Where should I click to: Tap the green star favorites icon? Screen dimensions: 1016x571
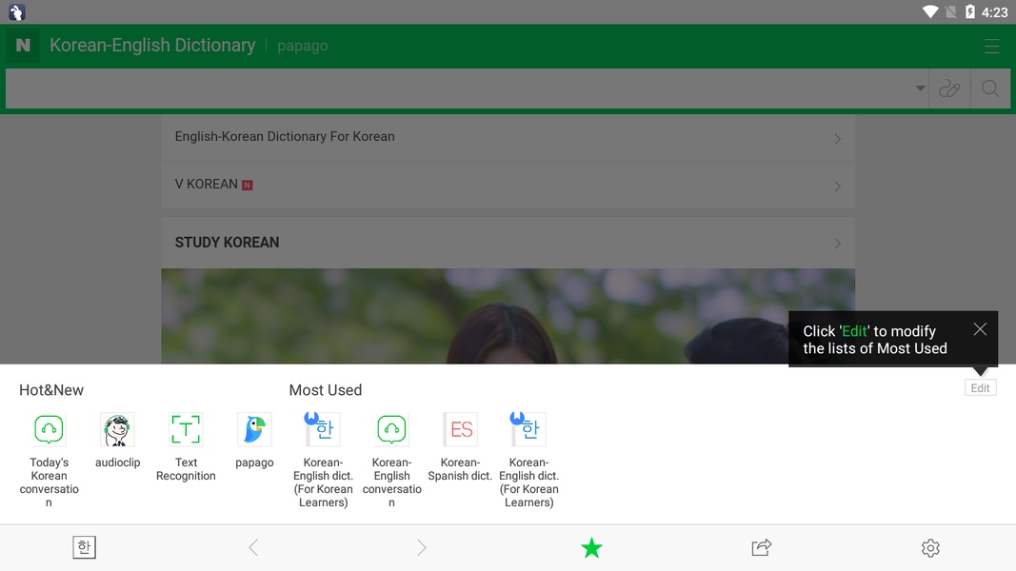coord(591,548)
